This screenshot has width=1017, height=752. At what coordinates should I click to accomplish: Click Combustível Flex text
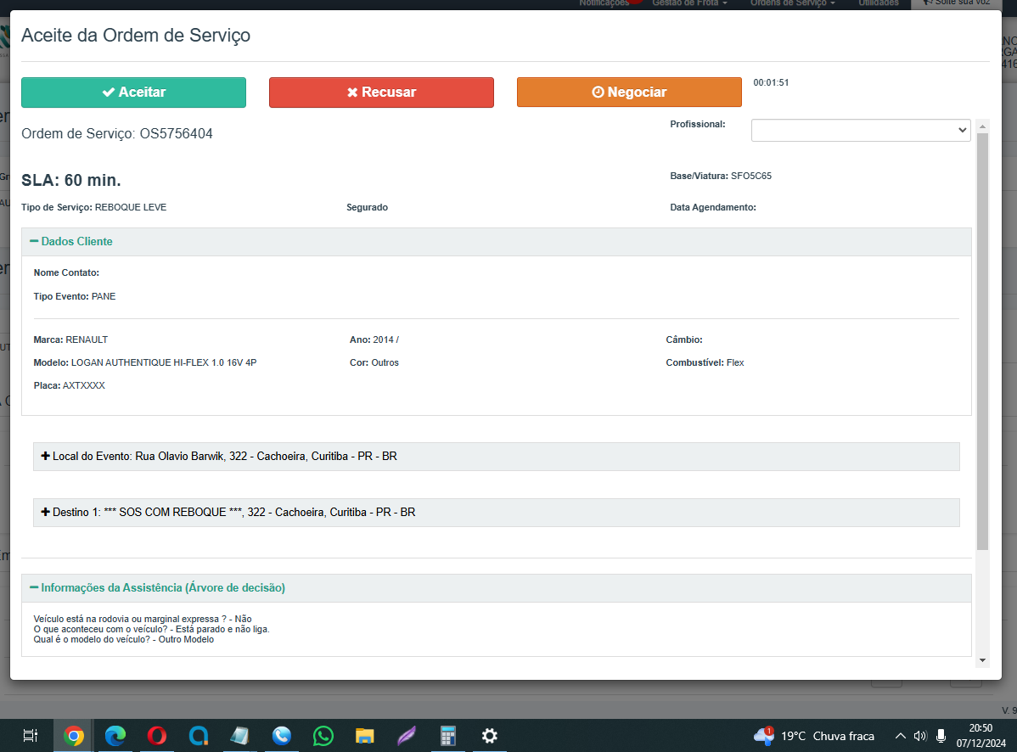click(705, 362)
